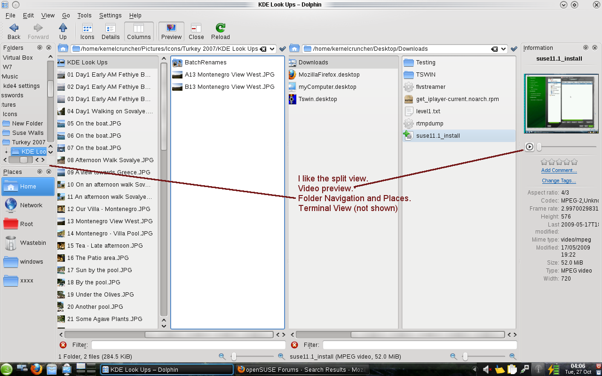The height and width of the screenshot is (376, 602).
Task: Undock the Folders panel
Action: [40, 47]
